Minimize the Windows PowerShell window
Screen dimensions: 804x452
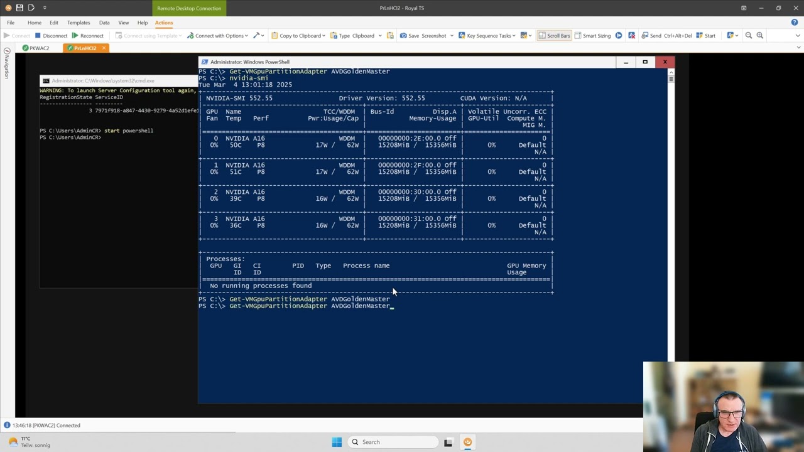point(626,62)
